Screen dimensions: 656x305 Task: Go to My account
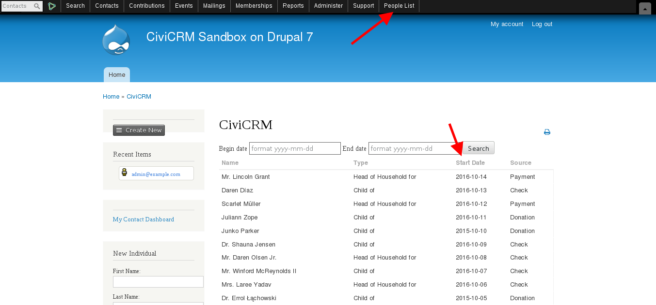click(x=507, y=24)
